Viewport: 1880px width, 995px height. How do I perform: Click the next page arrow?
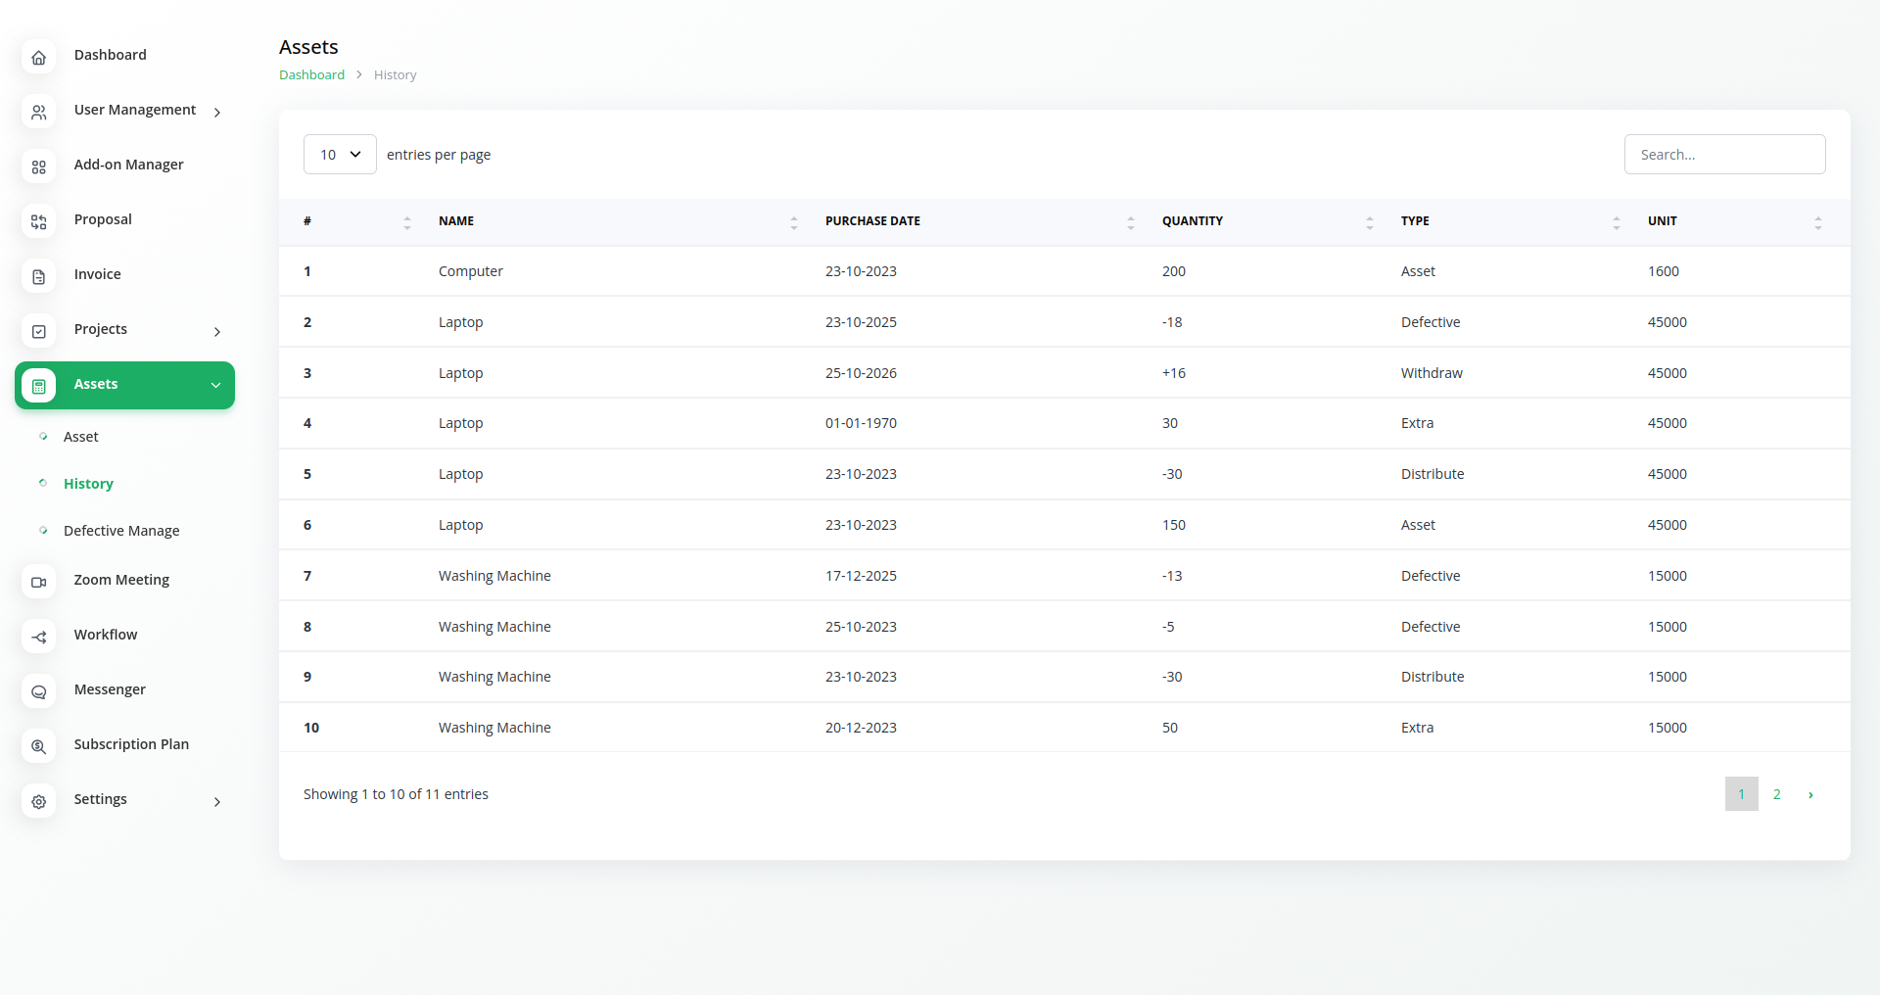pos(1810,794)
